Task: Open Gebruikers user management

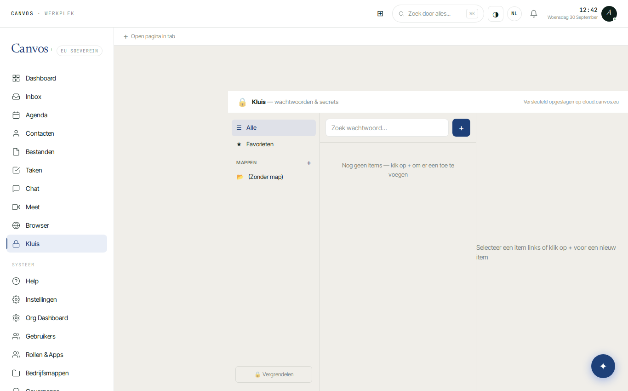Action: coord(57,336)
